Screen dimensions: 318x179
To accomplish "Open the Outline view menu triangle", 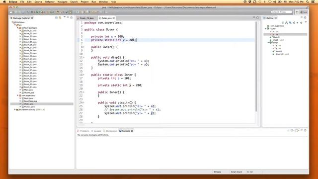I will (306, 22).
